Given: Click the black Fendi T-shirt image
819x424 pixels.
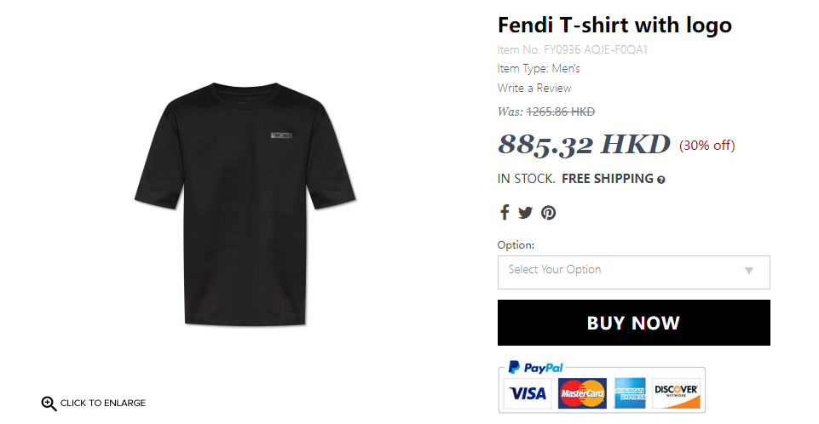Looking at the screenshot, I should click(245, 204).
